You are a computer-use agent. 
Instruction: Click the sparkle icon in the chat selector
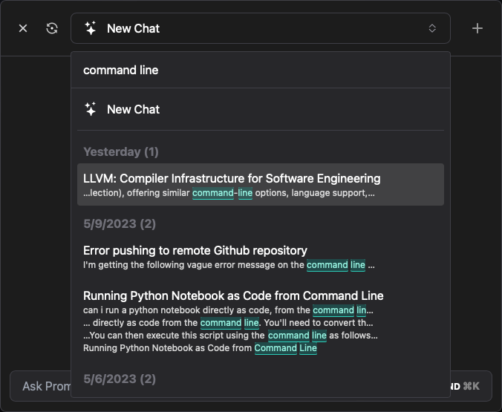tap(91, 28)
